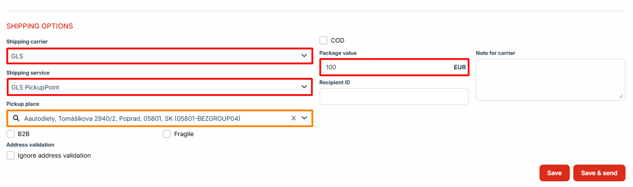Clear the selected pickup place
Viewport: 633px width, 187px height.
point(294,118)
